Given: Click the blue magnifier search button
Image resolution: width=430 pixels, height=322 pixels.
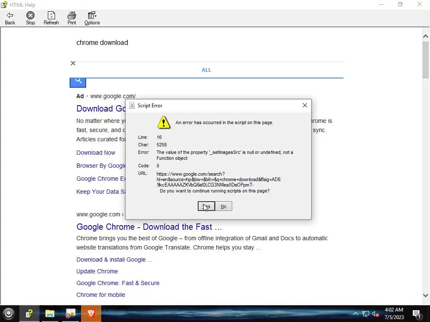Looking at the screenshot, I should point(78,83).
